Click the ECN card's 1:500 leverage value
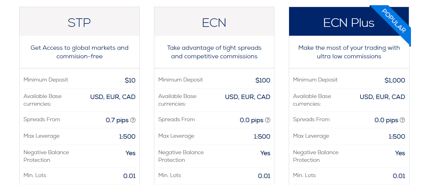Viewport: 433px width, 185px height. pos(262,136)
